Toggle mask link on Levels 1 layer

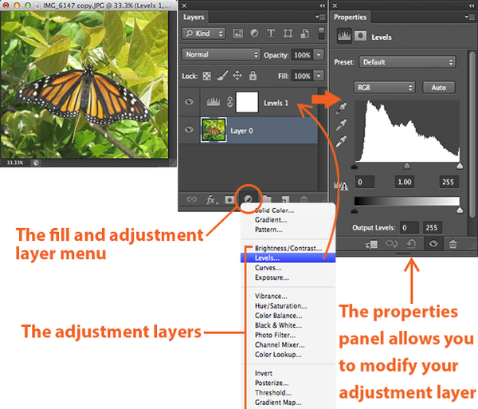point(230,101)
